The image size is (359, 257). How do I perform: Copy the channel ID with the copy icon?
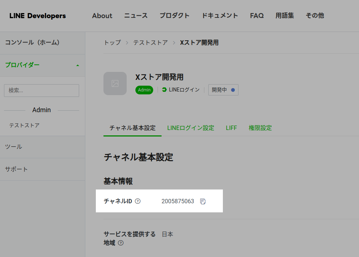[203, 201]
